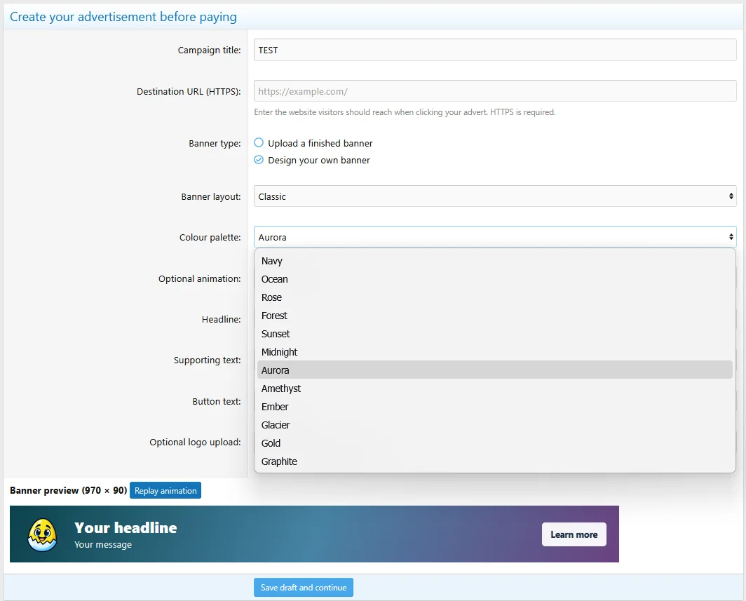Screen dimensions: 746x601
Task: Click the Banner type label
Action: pos(215,144)
